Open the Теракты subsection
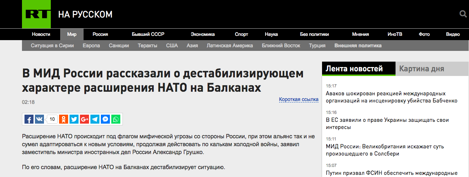 click(147, 46)
